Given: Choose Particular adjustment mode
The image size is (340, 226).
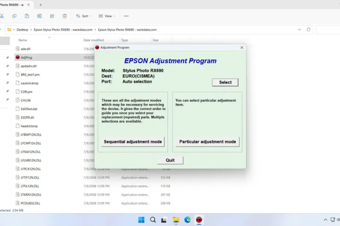Looking at the screenshot, I should coord(208,142).
